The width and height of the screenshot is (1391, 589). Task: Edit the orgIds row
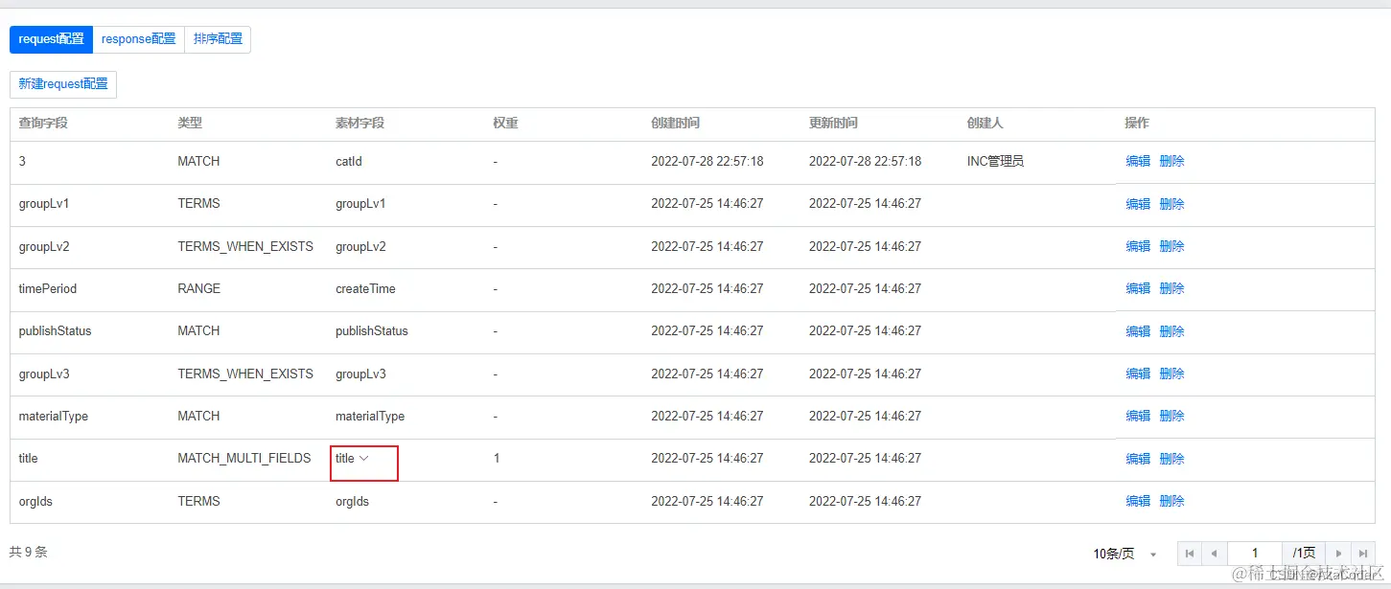(x=1138, y=501)
